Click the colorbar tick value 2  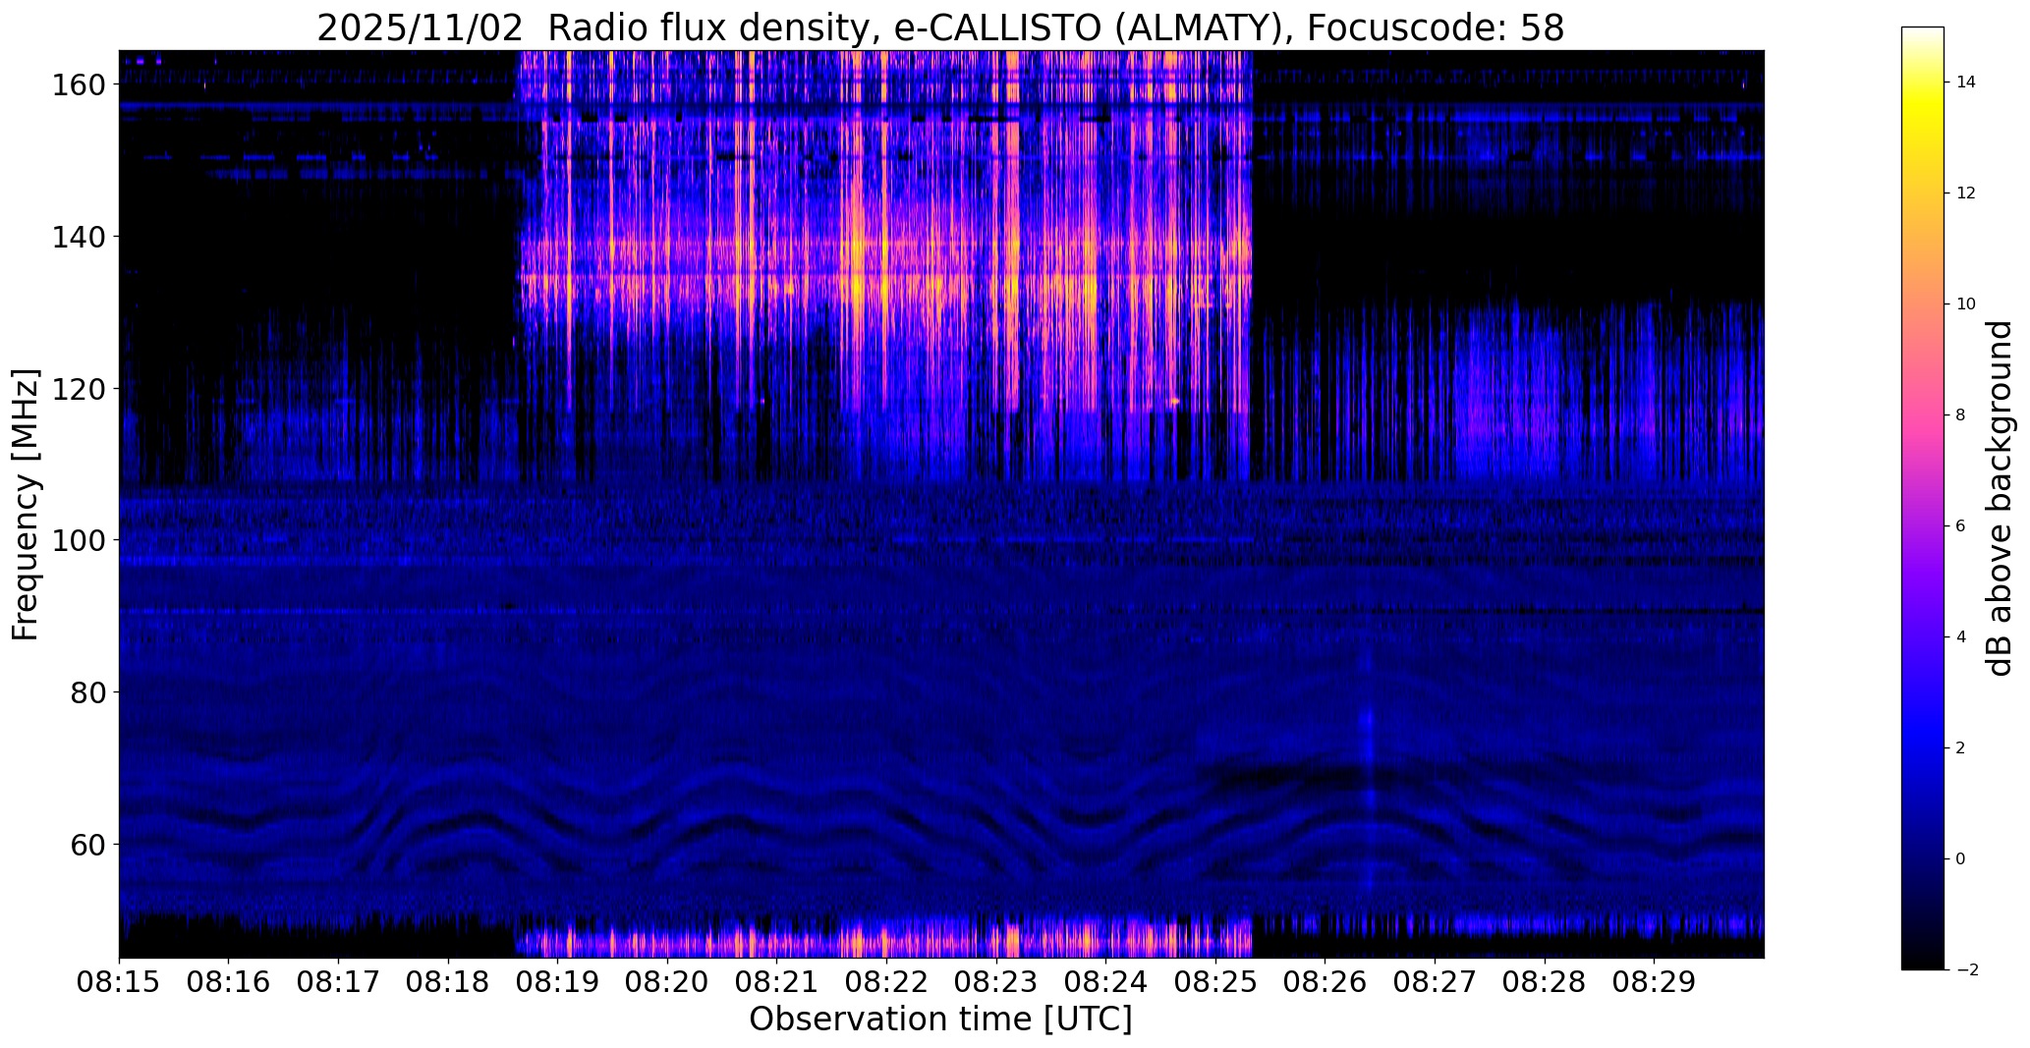point(1961,748)
